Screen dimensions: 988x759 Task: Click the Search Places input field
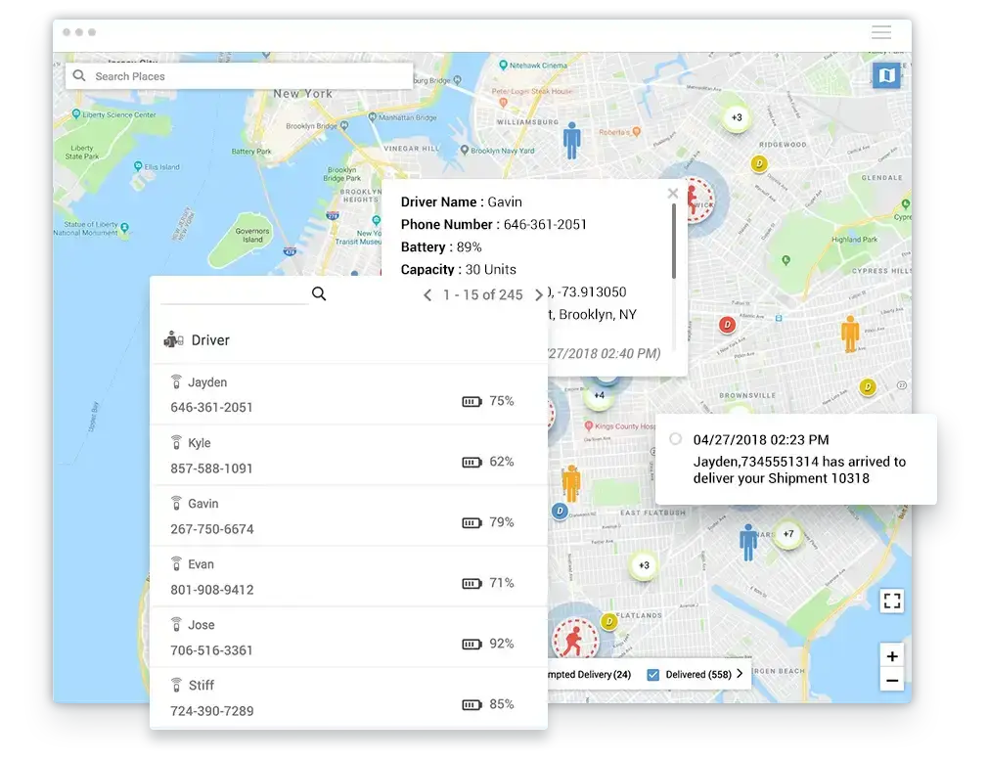click(x=245, y=76)
